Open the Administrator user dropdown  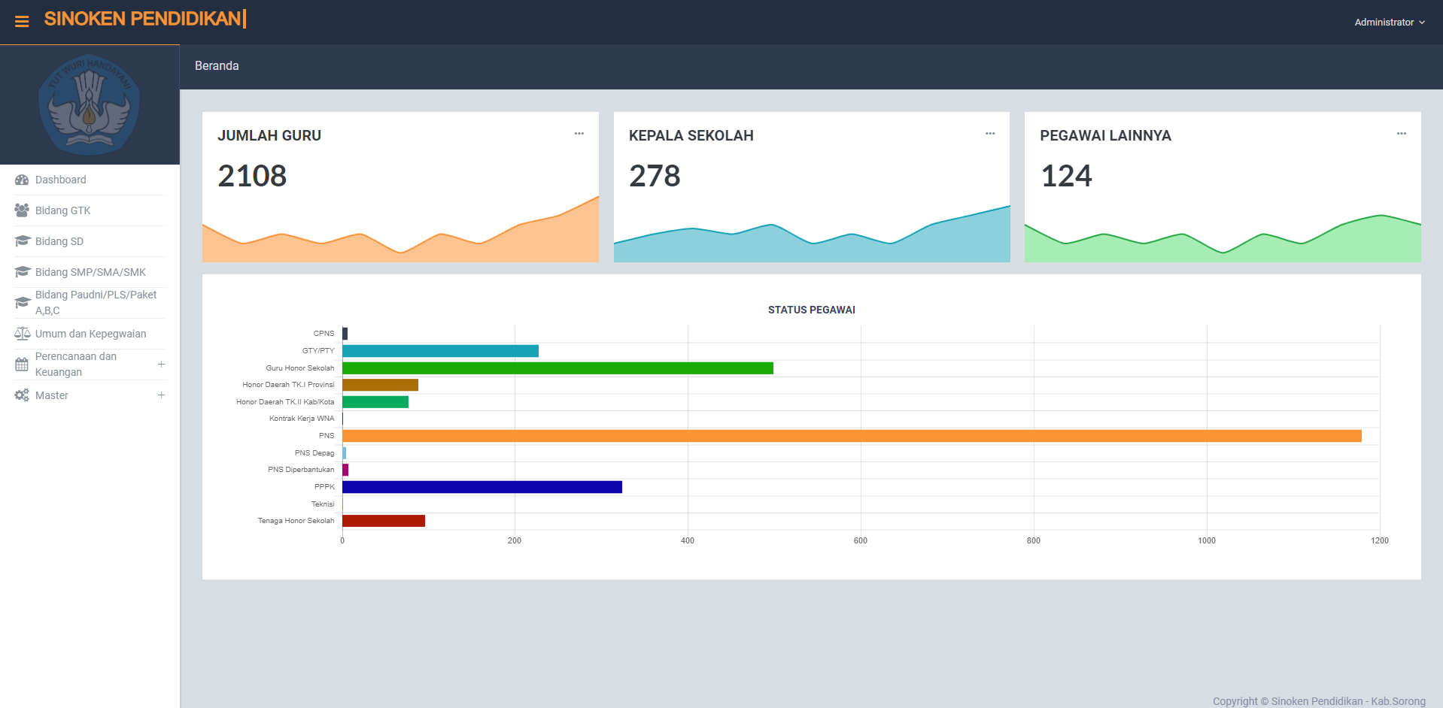(1389, 23)
